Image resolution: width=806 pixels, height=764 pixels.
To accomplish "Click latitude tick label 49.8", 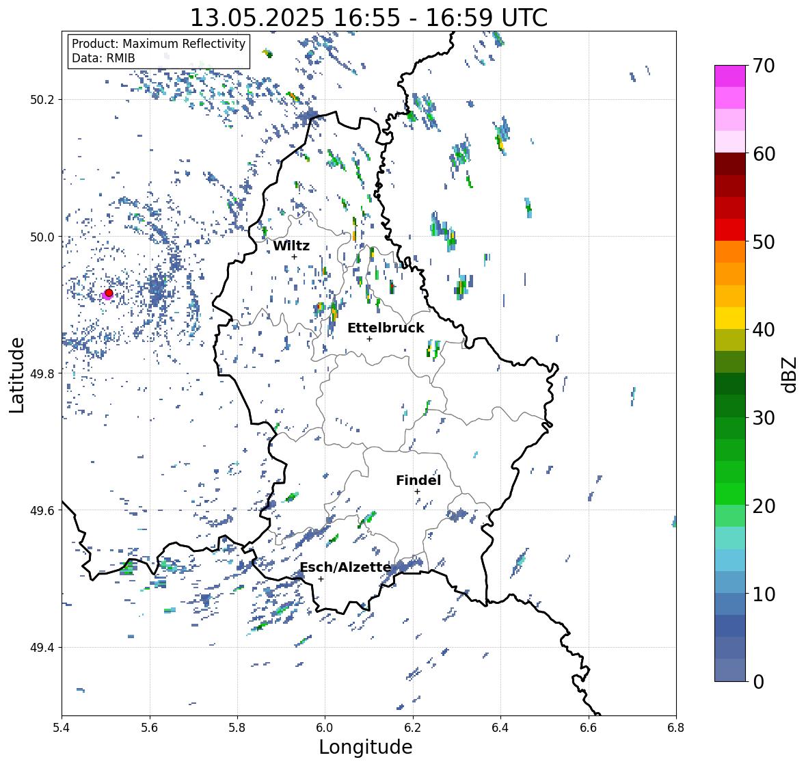I will point(42,373).
